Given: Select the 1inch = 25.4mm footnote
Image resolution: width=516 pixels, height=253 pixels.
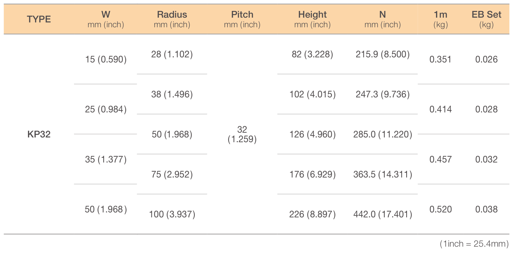Looking at the screenshot, I should (474, 243).
